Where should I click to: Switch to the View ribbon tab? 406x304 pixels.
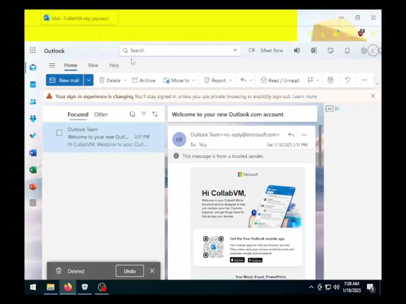click(x=93, y=65)
